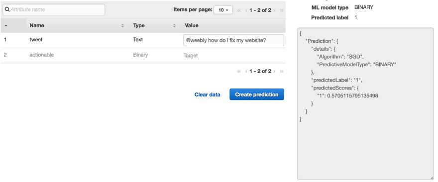Sort the table by Name column
The image size is (438, 182).
point(77,25)
